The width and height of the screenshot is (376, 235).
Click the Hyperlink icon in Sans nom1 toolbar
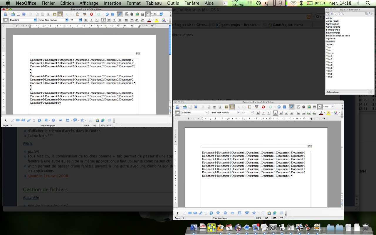279,107
